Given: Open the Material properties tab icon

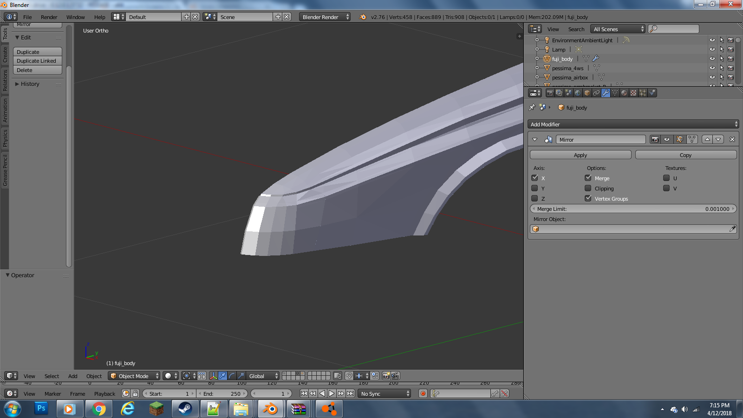Looking at the screenshot, I should tap(624, 93).
